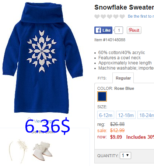Image resolution: width=154 pixels, height=166 pixels.
Task: Click the magnifier icon beside View Larger
Action: point(29,119)
